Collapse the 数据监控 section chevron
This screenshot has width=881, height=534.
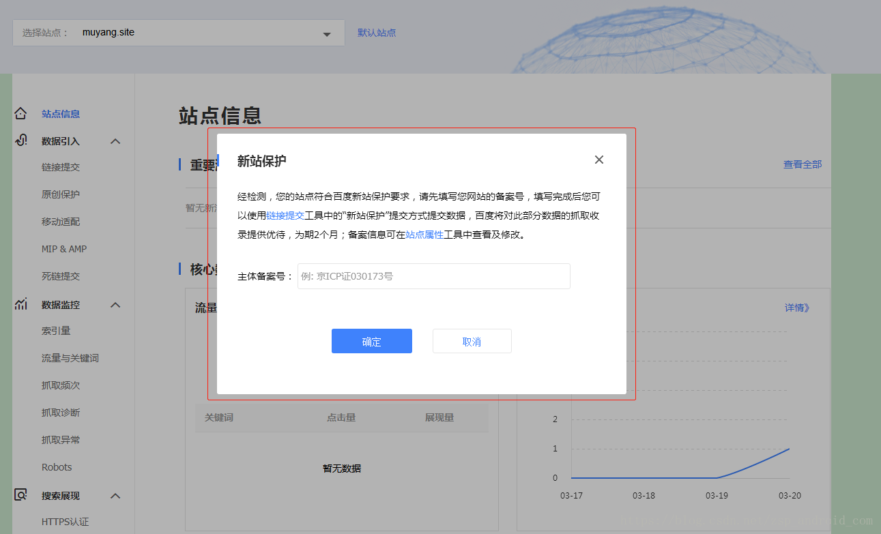tap(115, 305)
